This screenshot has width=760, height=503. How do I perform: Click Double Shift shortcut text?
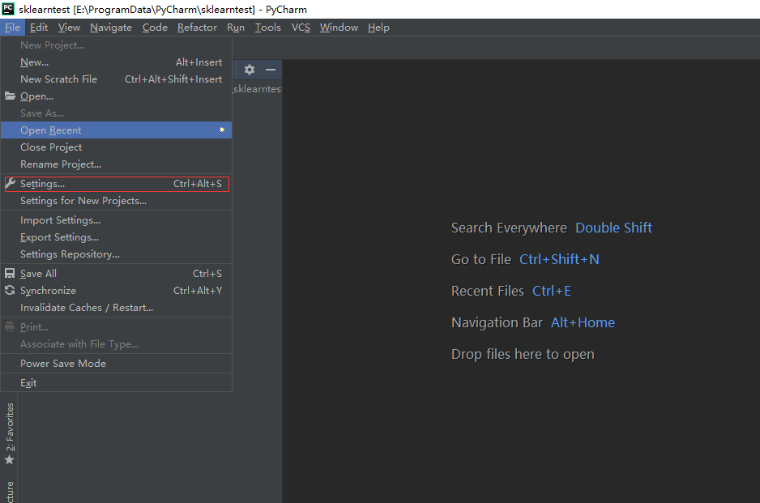point(613,228)
